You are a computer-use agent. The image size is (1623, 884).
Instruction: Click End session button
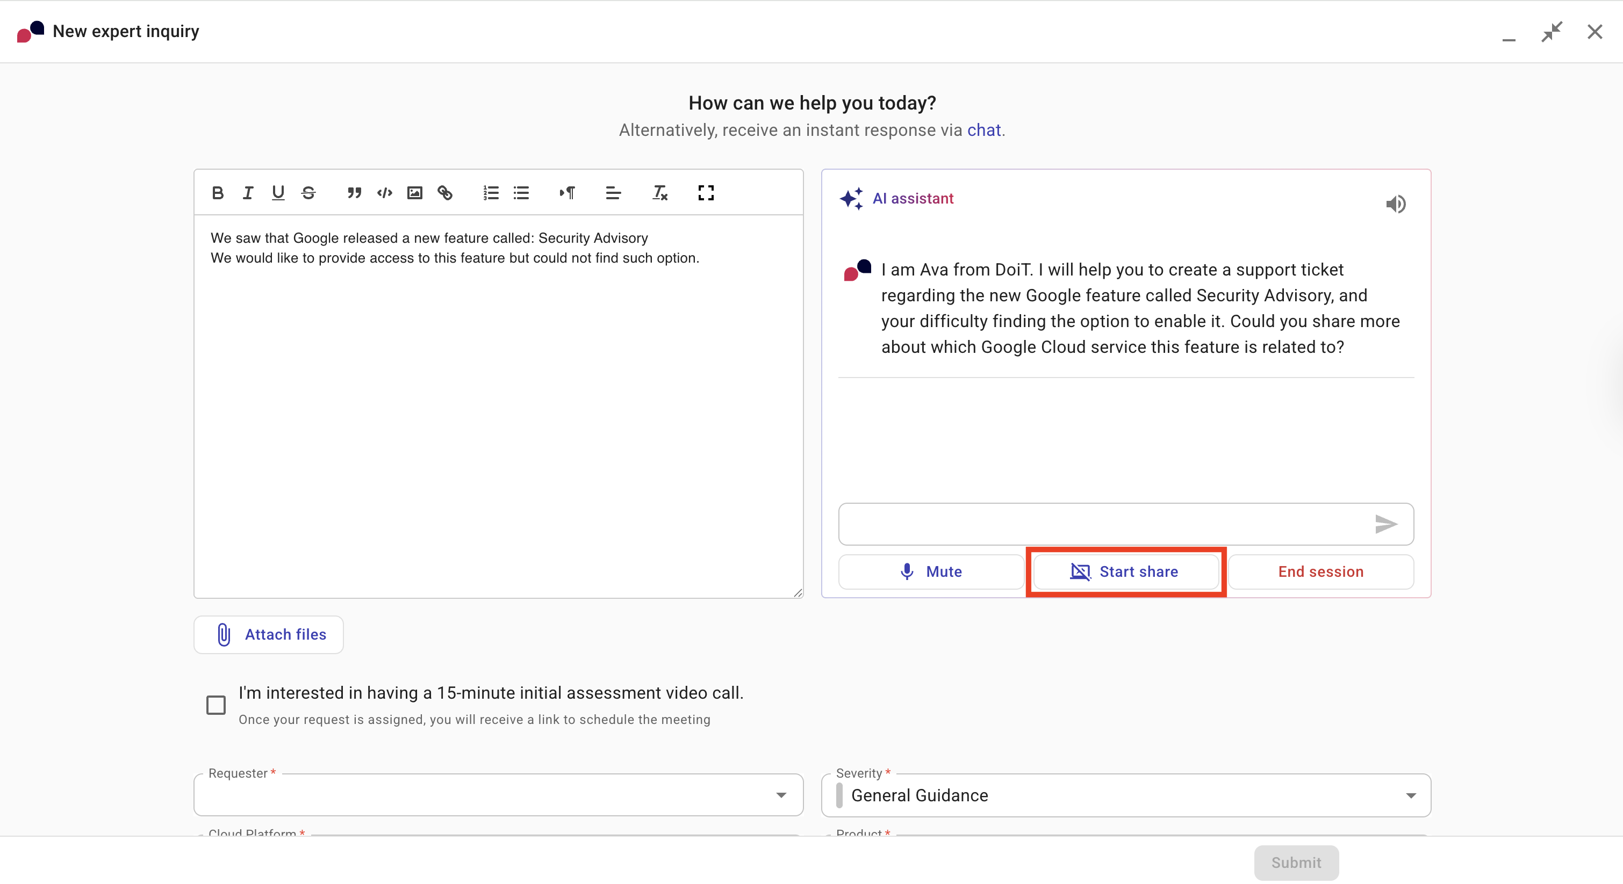pyautogui.click(x=1320, y=572)
